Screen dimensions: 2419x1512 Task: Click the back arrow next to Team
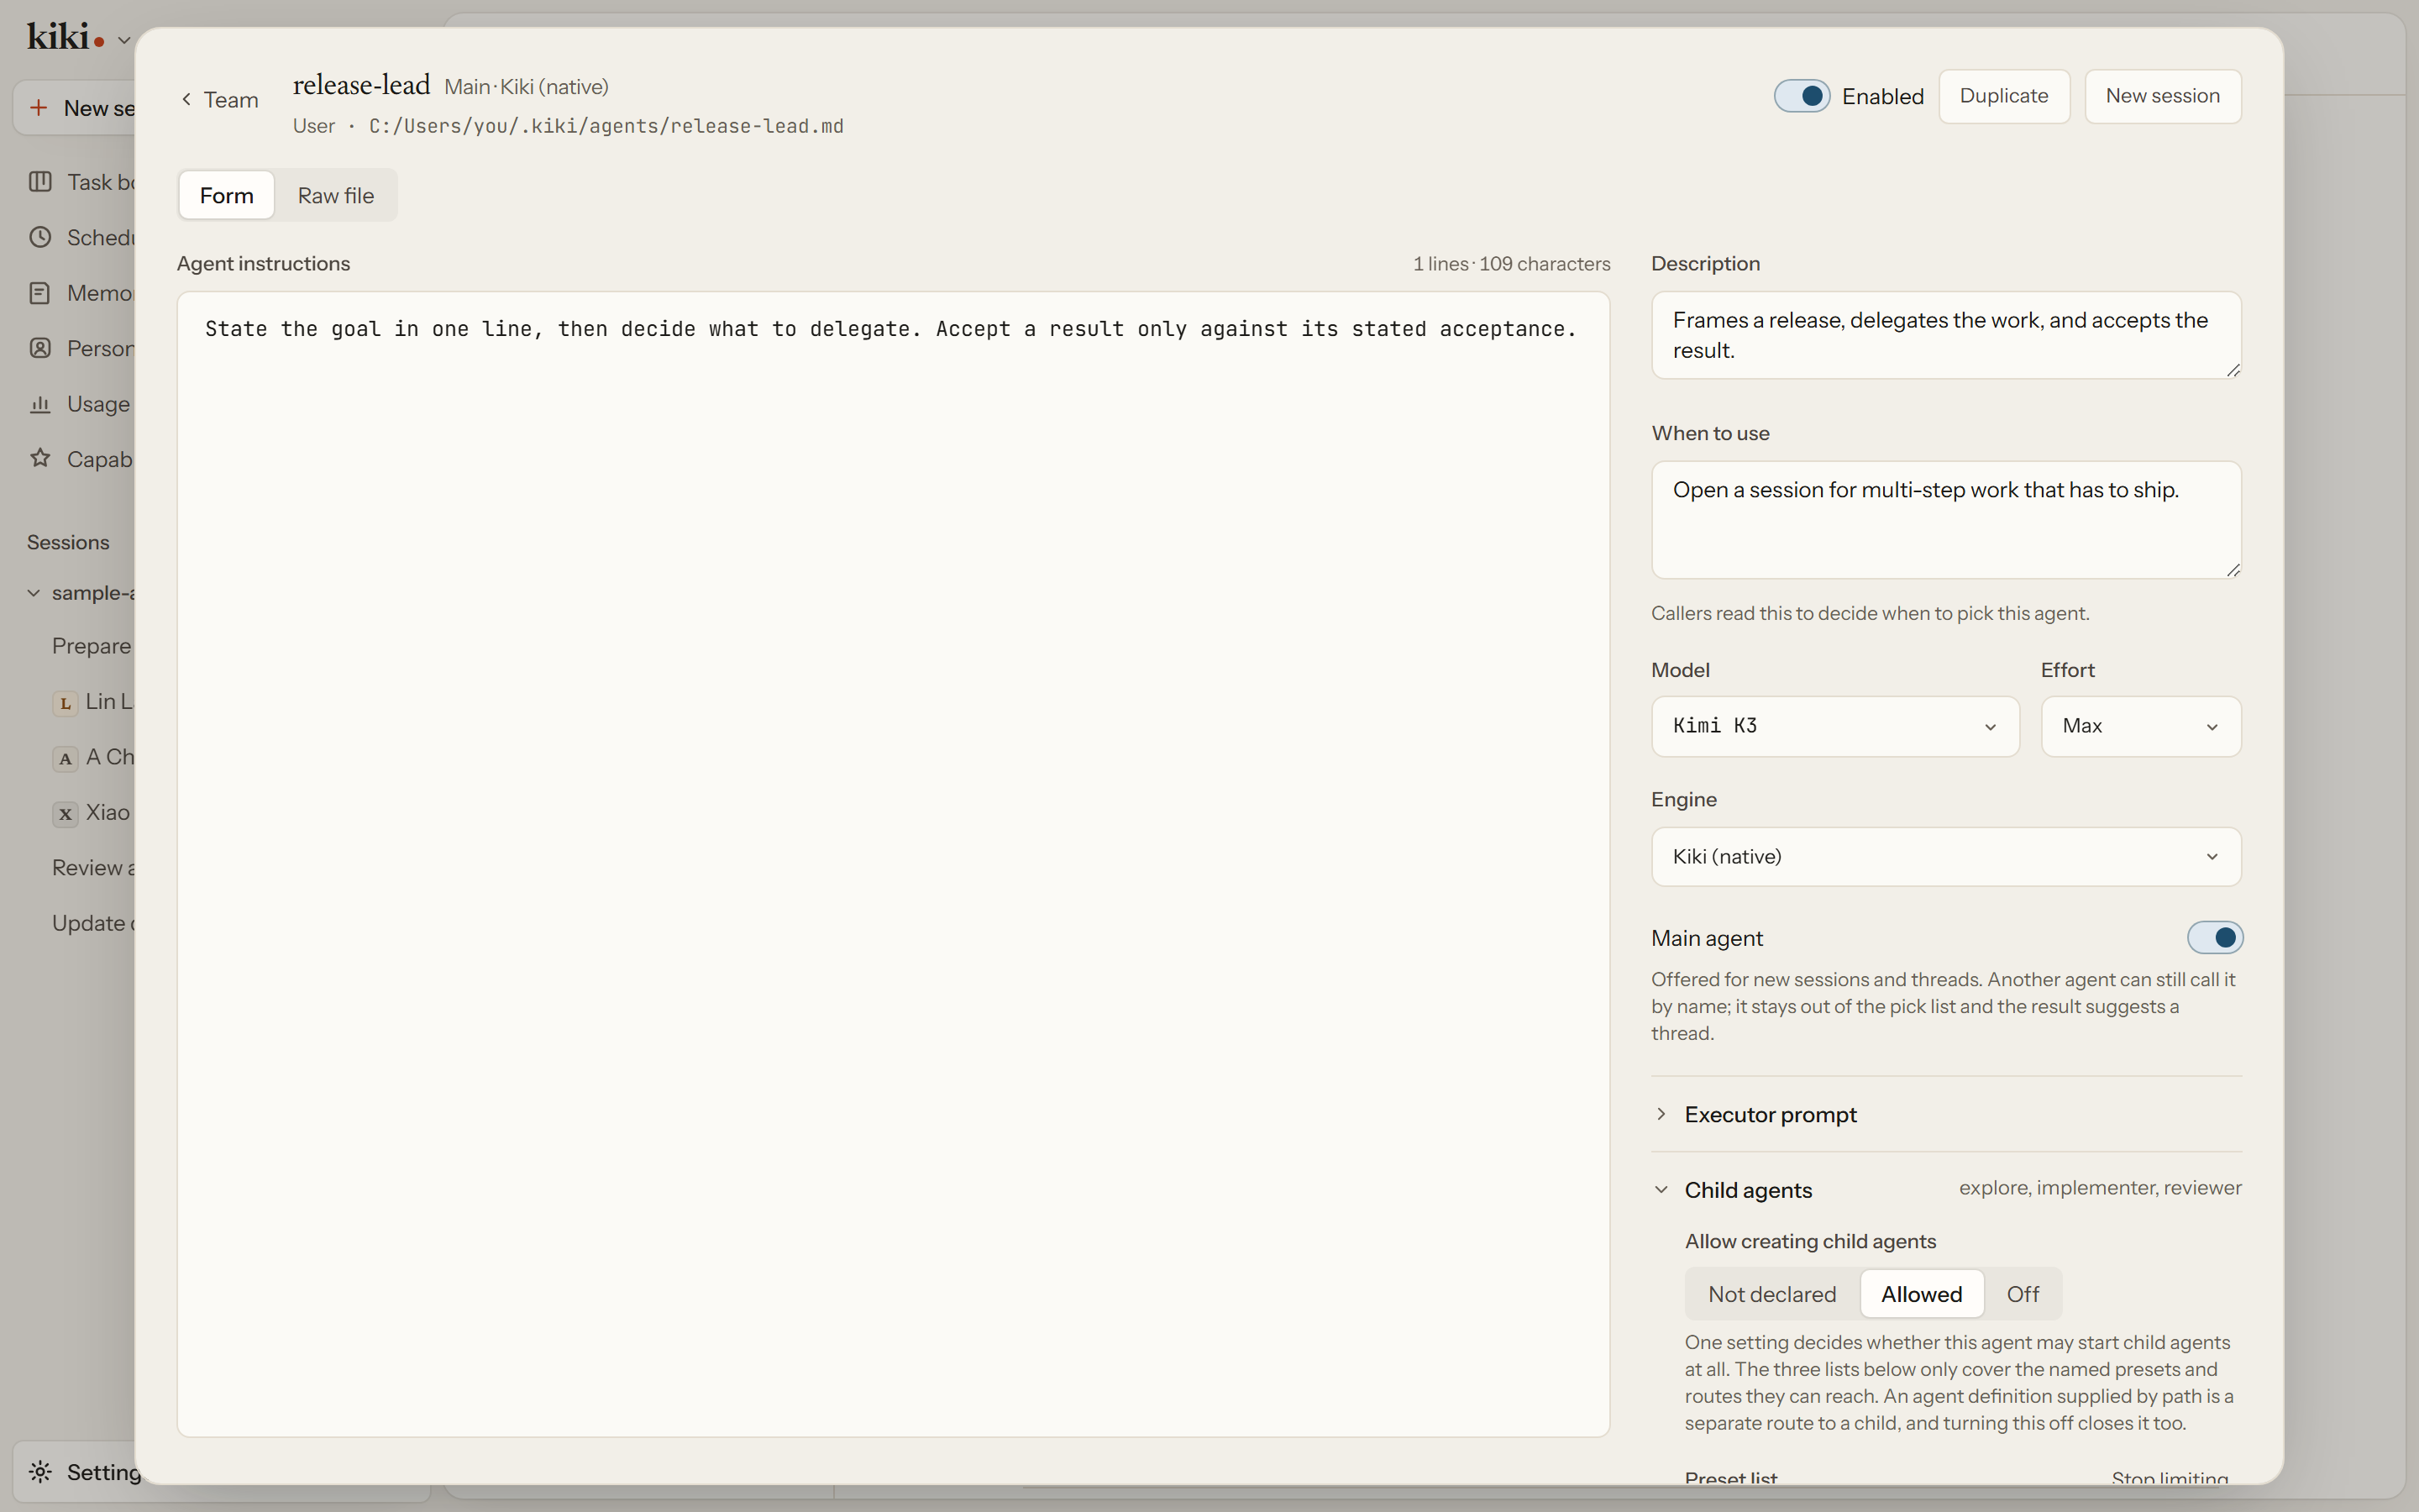[x=186, y=99]
